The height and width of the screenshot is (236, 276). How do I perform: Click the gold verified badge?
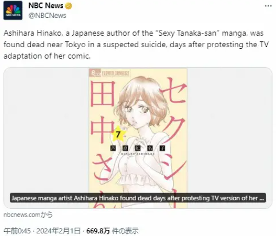point(68,6)
